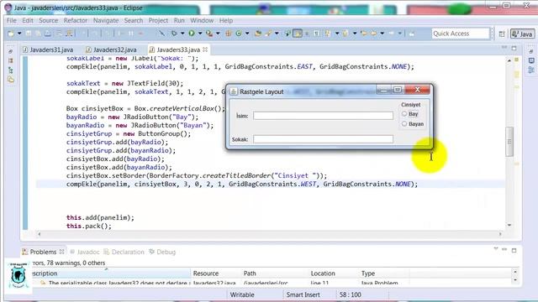Click the Last Edit Location icon
Screen dimensions: 538x302
pyautogui.click(x=364, y=34)
